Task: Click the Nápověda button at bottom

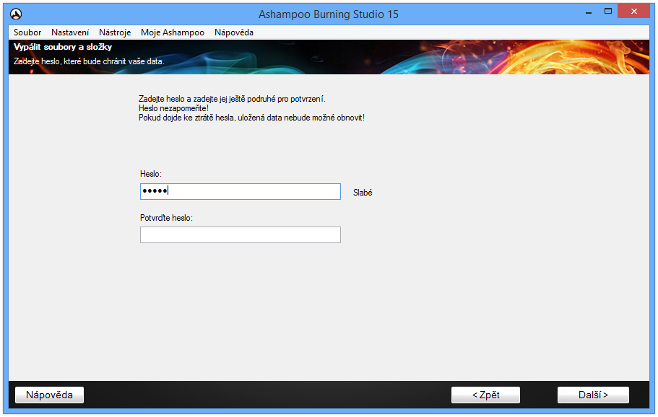Action: [50, 395]
